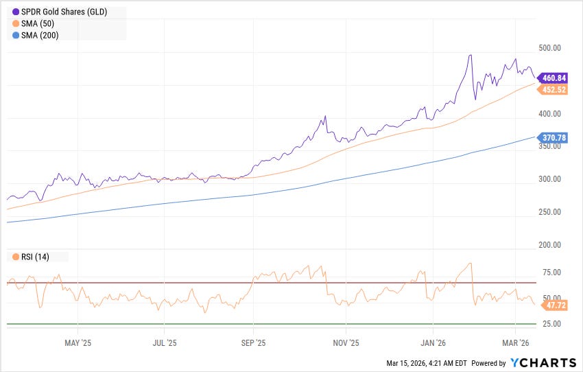This screenshot has width=583, height=372.
Task: Click the SEP '25 date axis label
Action: [253, 343]
